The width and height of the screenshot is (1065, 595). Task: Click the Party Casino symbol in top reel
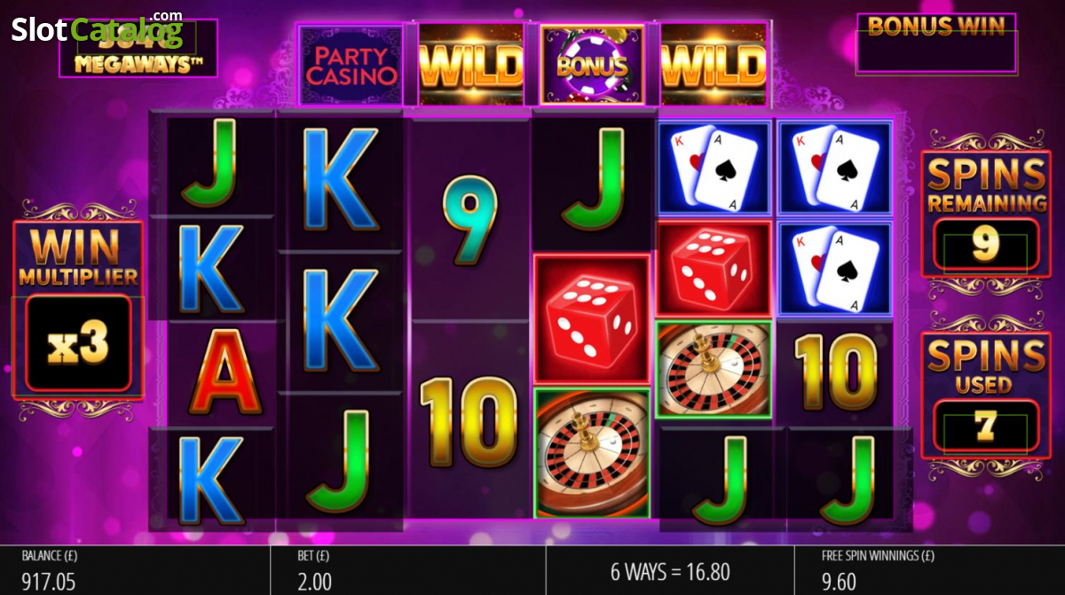click(350, 65)
